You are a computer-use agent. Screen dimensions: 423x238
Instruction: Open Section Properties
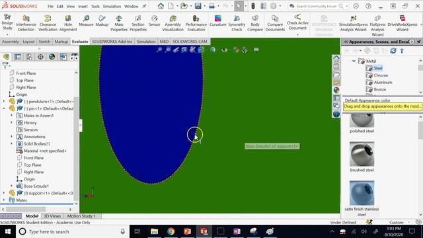[x=138, y=23]
